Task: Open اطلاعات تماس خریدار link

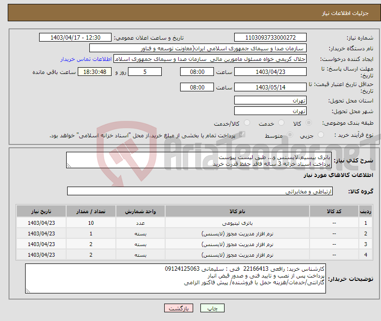Action: [86, 59]
